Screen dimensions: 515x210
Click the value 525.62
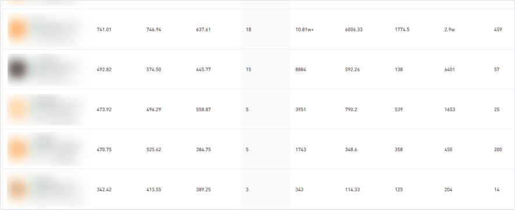tap(154, 150)
